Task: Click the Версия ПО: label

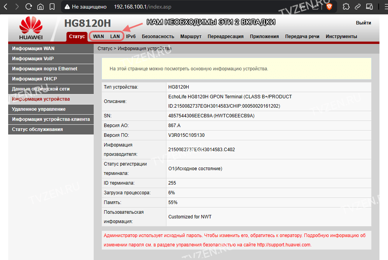Action: click(116, 135)
